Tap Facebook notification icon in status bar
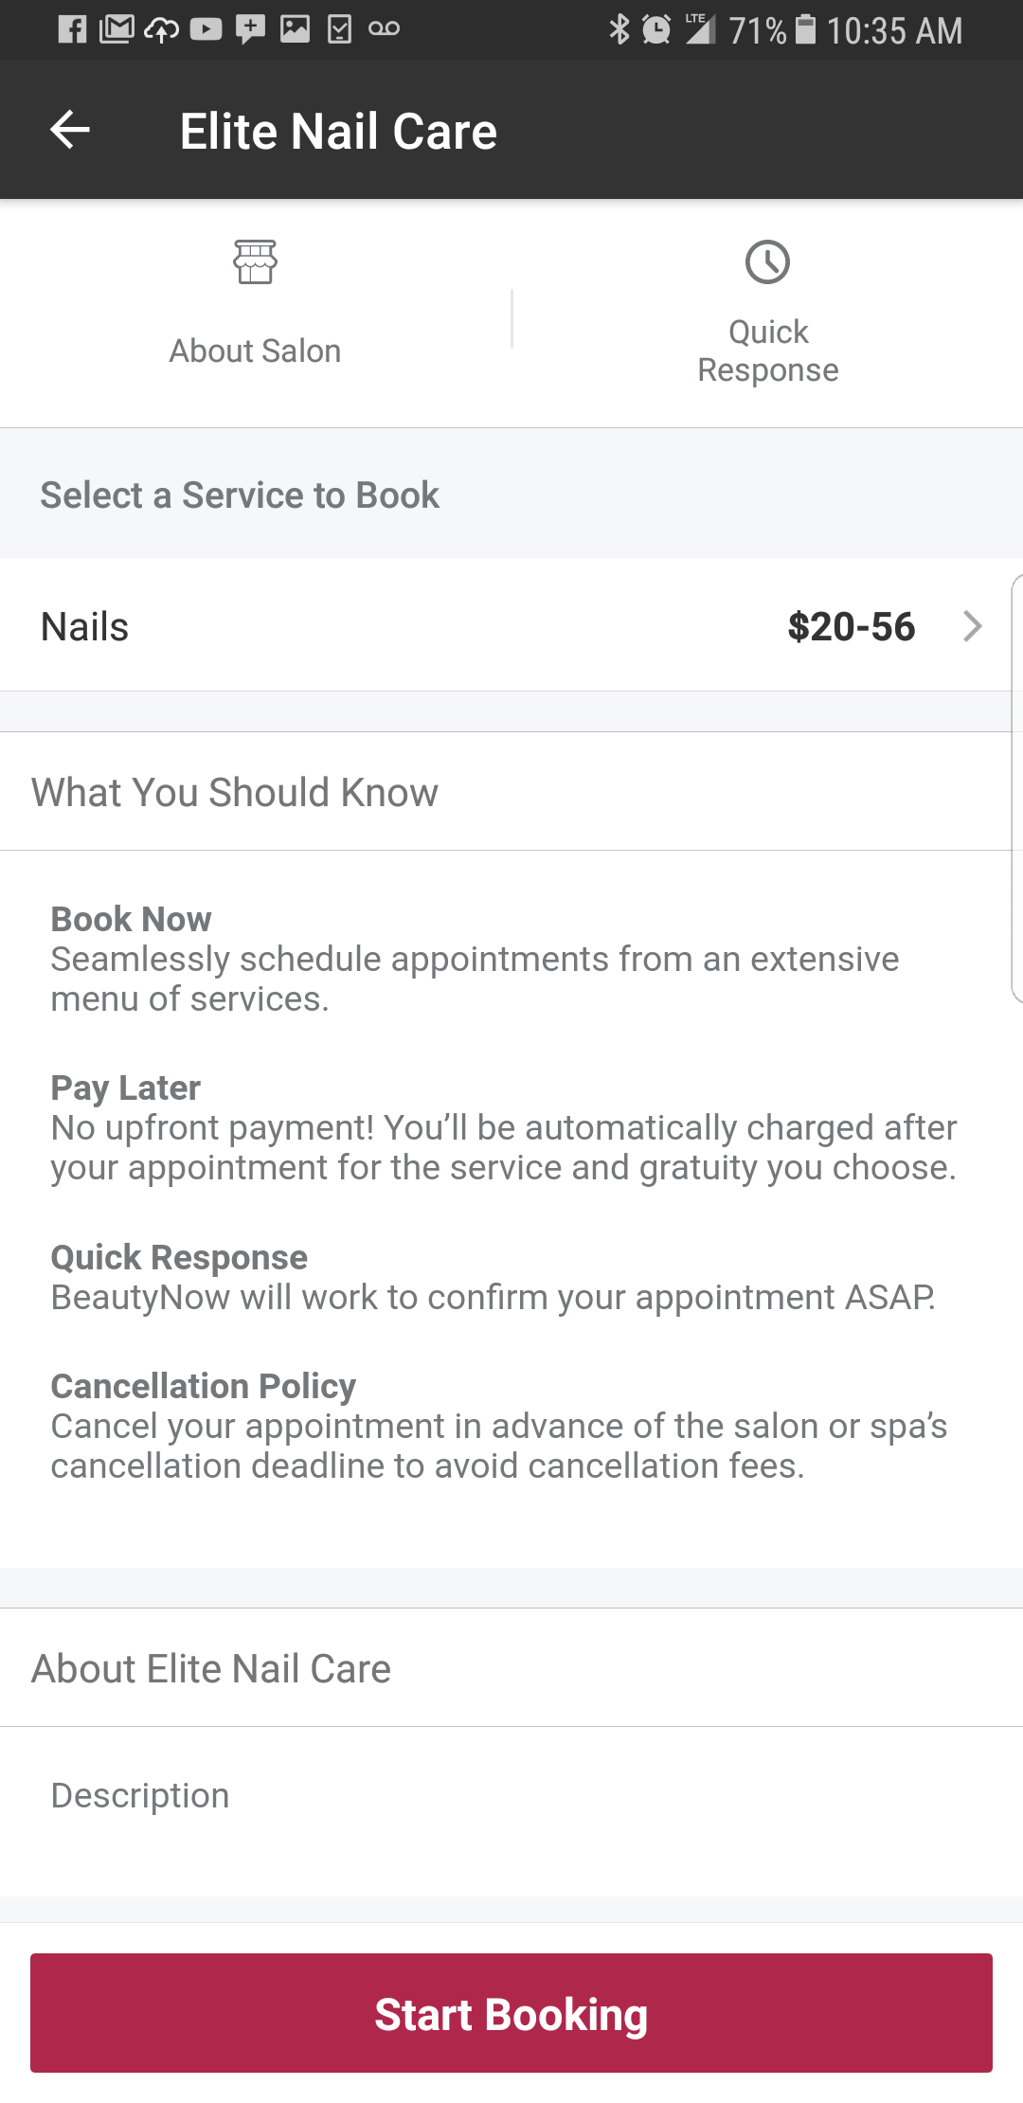 point(72,29)
